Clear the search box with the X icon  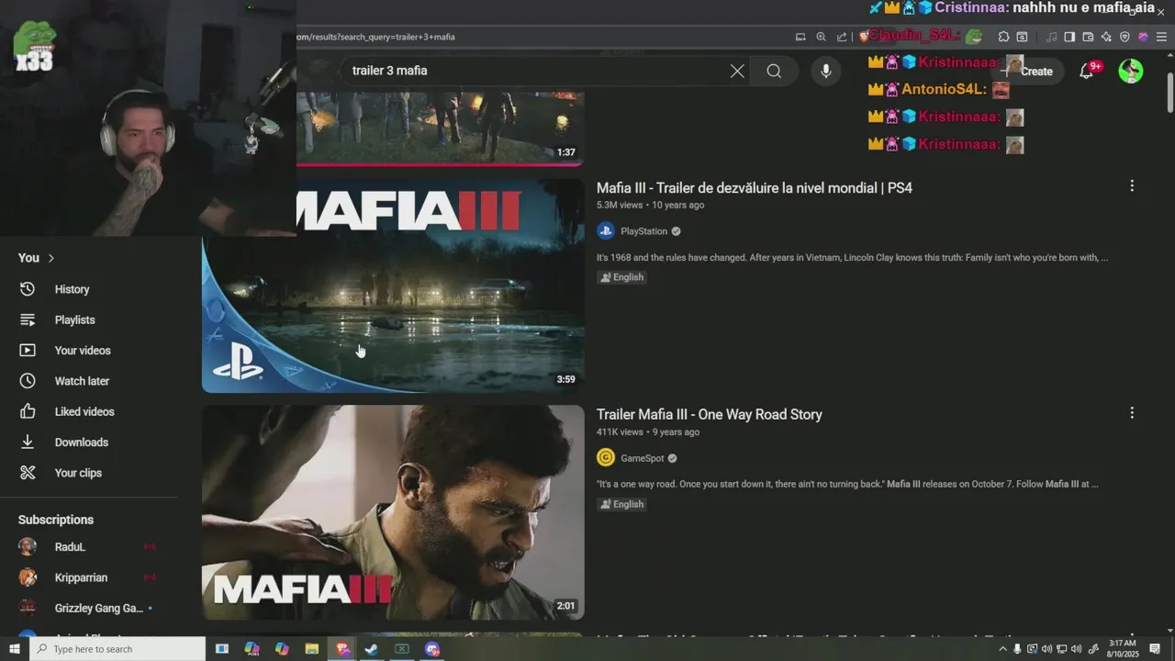coord(737,71)
